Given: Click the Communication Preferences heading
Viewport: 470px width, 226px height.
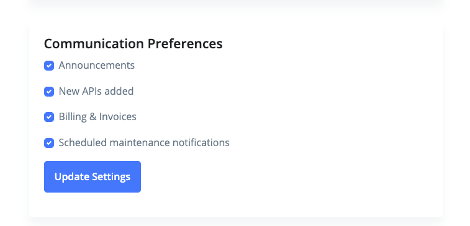Looking at the screenshot, I should pyautogui.click(x=133, y=43).
